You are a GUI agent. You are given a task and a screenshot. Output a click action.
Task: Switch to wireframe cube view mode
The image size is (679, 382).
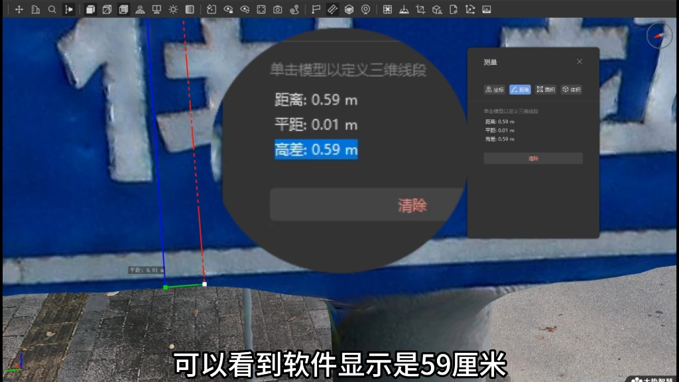pos(107,9)
